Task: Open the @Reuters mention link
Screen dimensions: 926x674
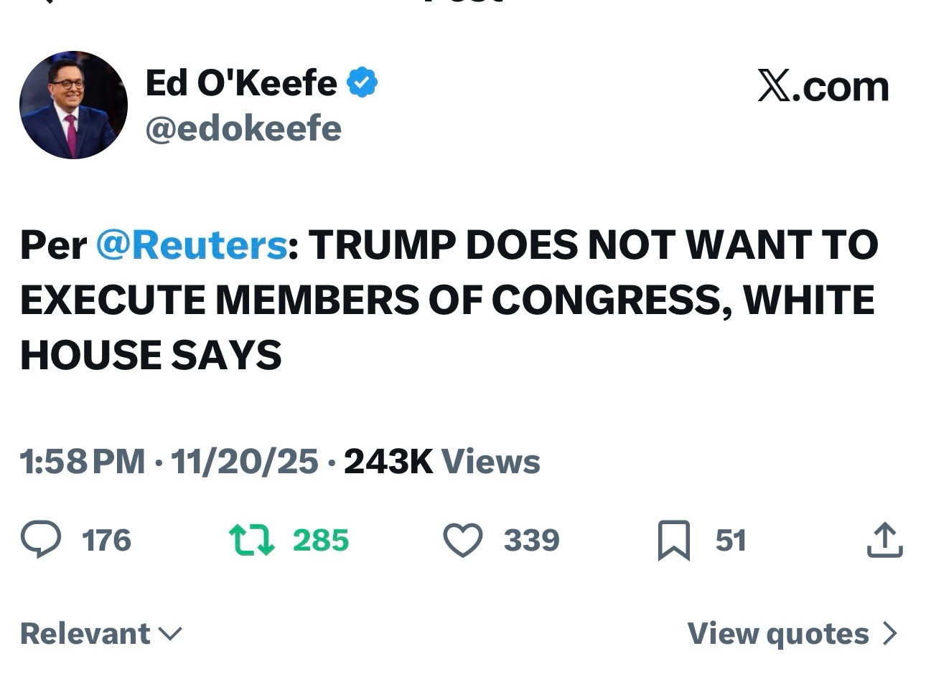Action: [191, 245]
